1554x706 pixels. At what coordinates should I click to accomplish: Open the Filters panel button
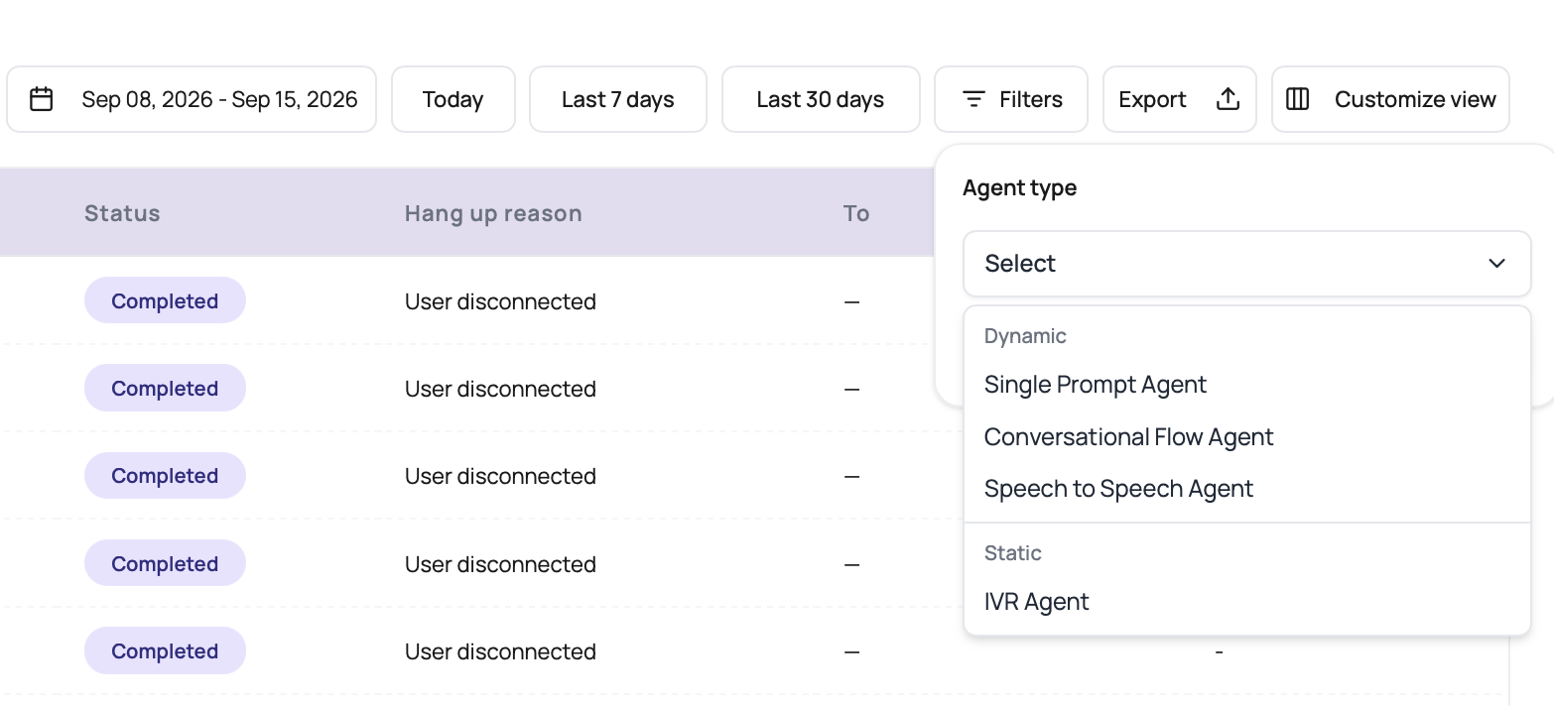1011,99
